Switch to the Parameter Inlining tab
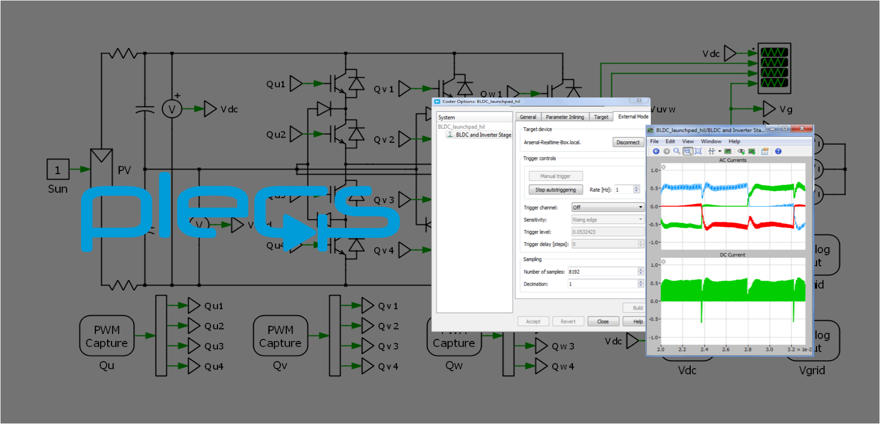This screenshot has height=424, width=880. click(x=564, y=117)
